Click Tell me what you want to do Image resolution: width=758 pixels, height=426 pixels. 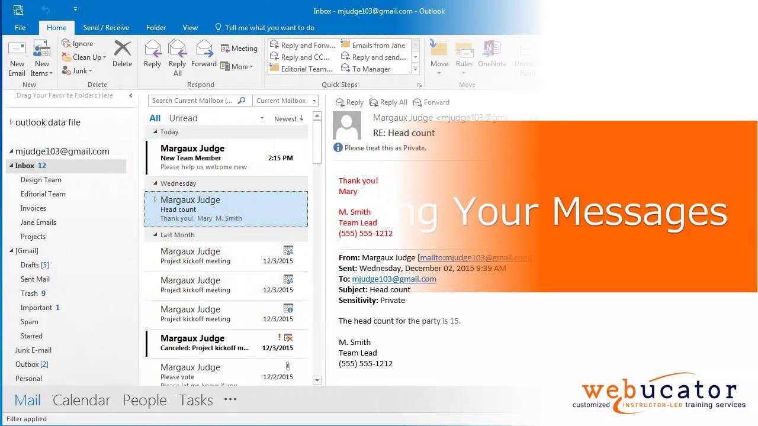(x=264, y=28)
